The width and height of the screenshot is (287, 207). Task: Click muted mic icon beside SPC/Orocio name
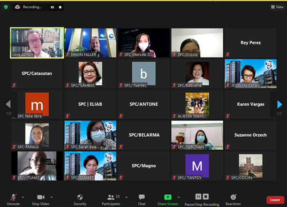pyautogui.click(x=174, y=54)
